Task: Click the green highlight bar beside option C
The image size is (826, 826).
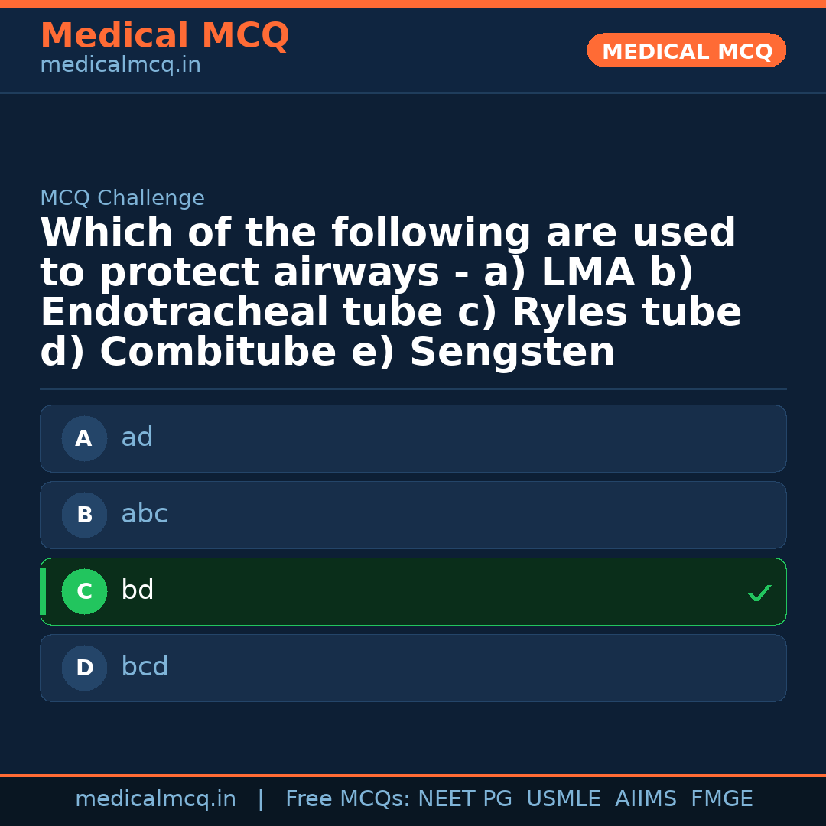Action: pyautogui.click(x=42, y=591)
